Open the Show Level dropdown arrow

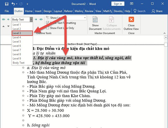tap(85, 18)
